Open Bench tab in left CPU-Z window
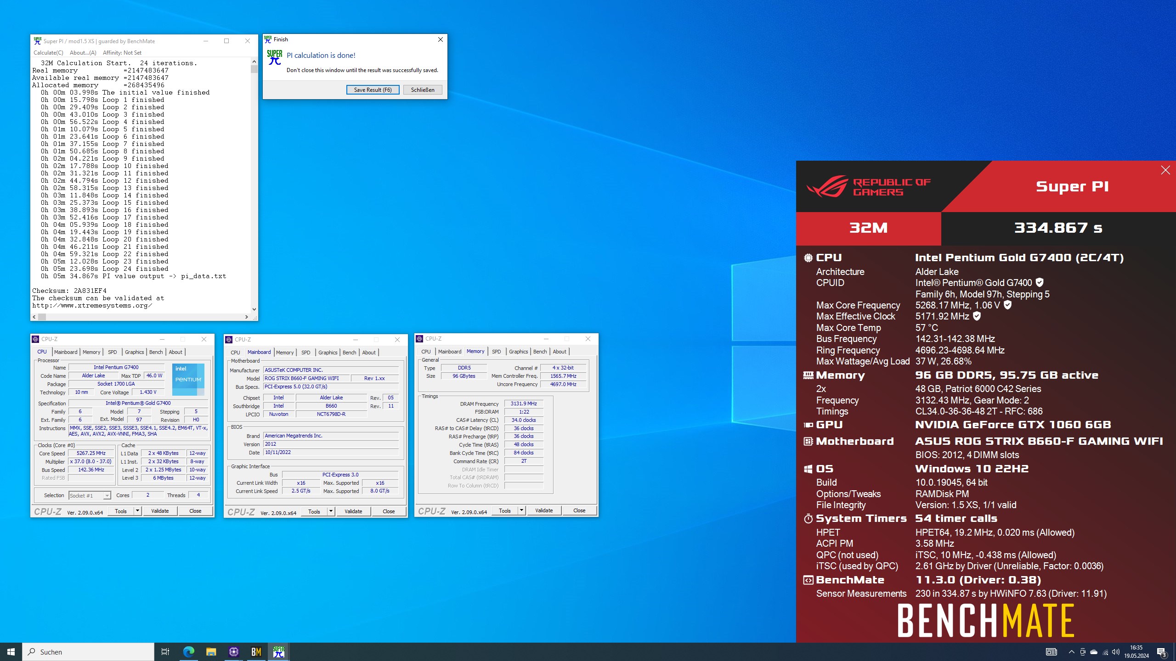The width and height of the screenshot is (1176, 661). point(156,352)
